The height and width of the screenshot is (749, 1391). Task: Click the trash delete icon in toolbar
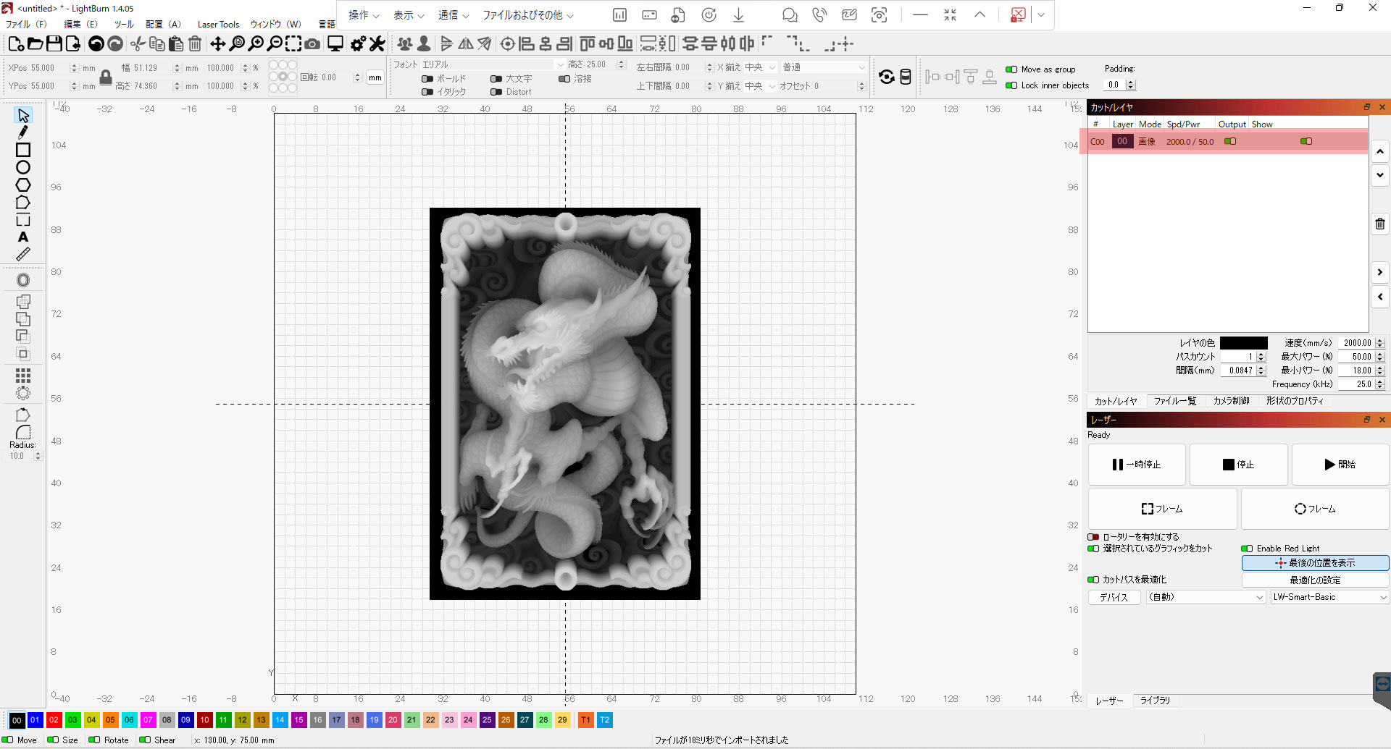pyautogui.click(x=195, y=44)
